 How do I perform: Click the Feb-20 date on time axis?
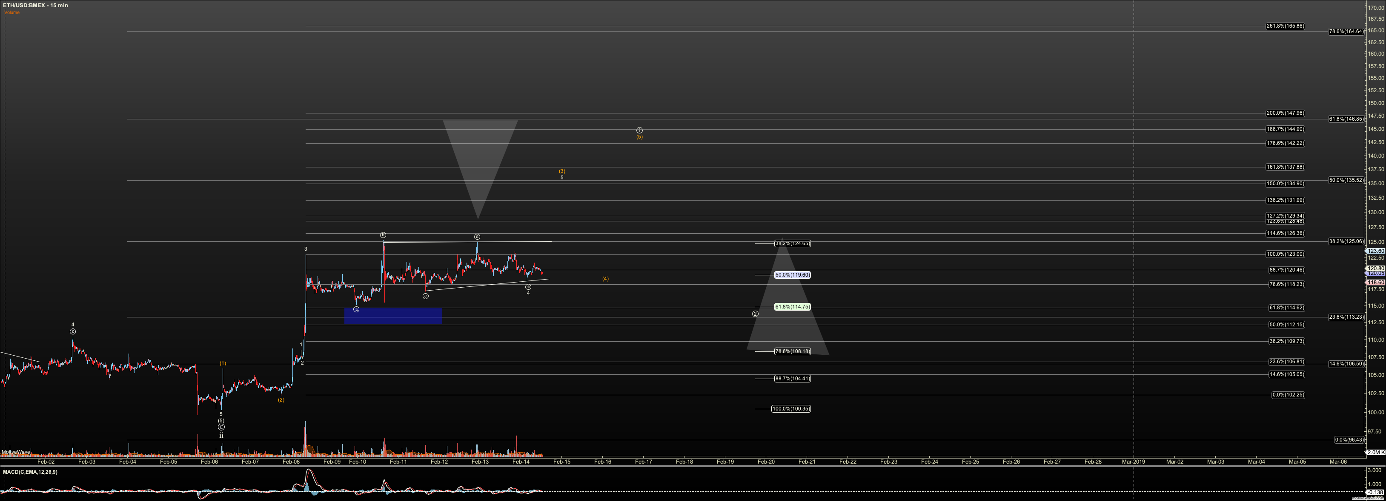coord(766,462)
